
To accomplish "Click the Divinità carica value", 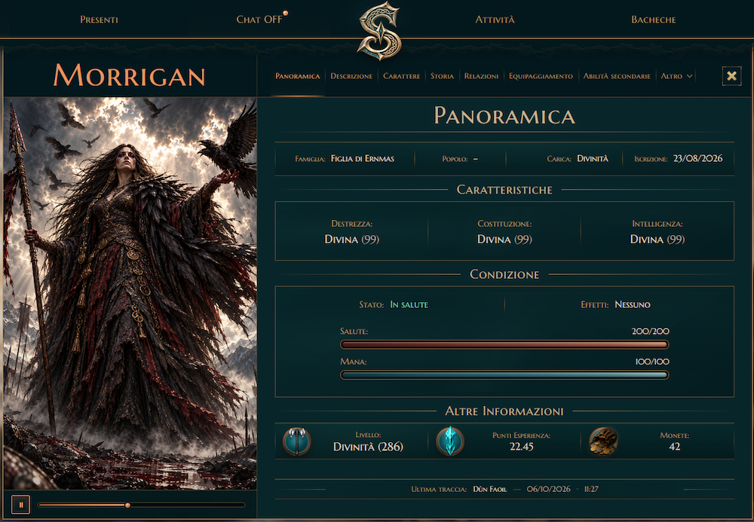I will point(593,158).
